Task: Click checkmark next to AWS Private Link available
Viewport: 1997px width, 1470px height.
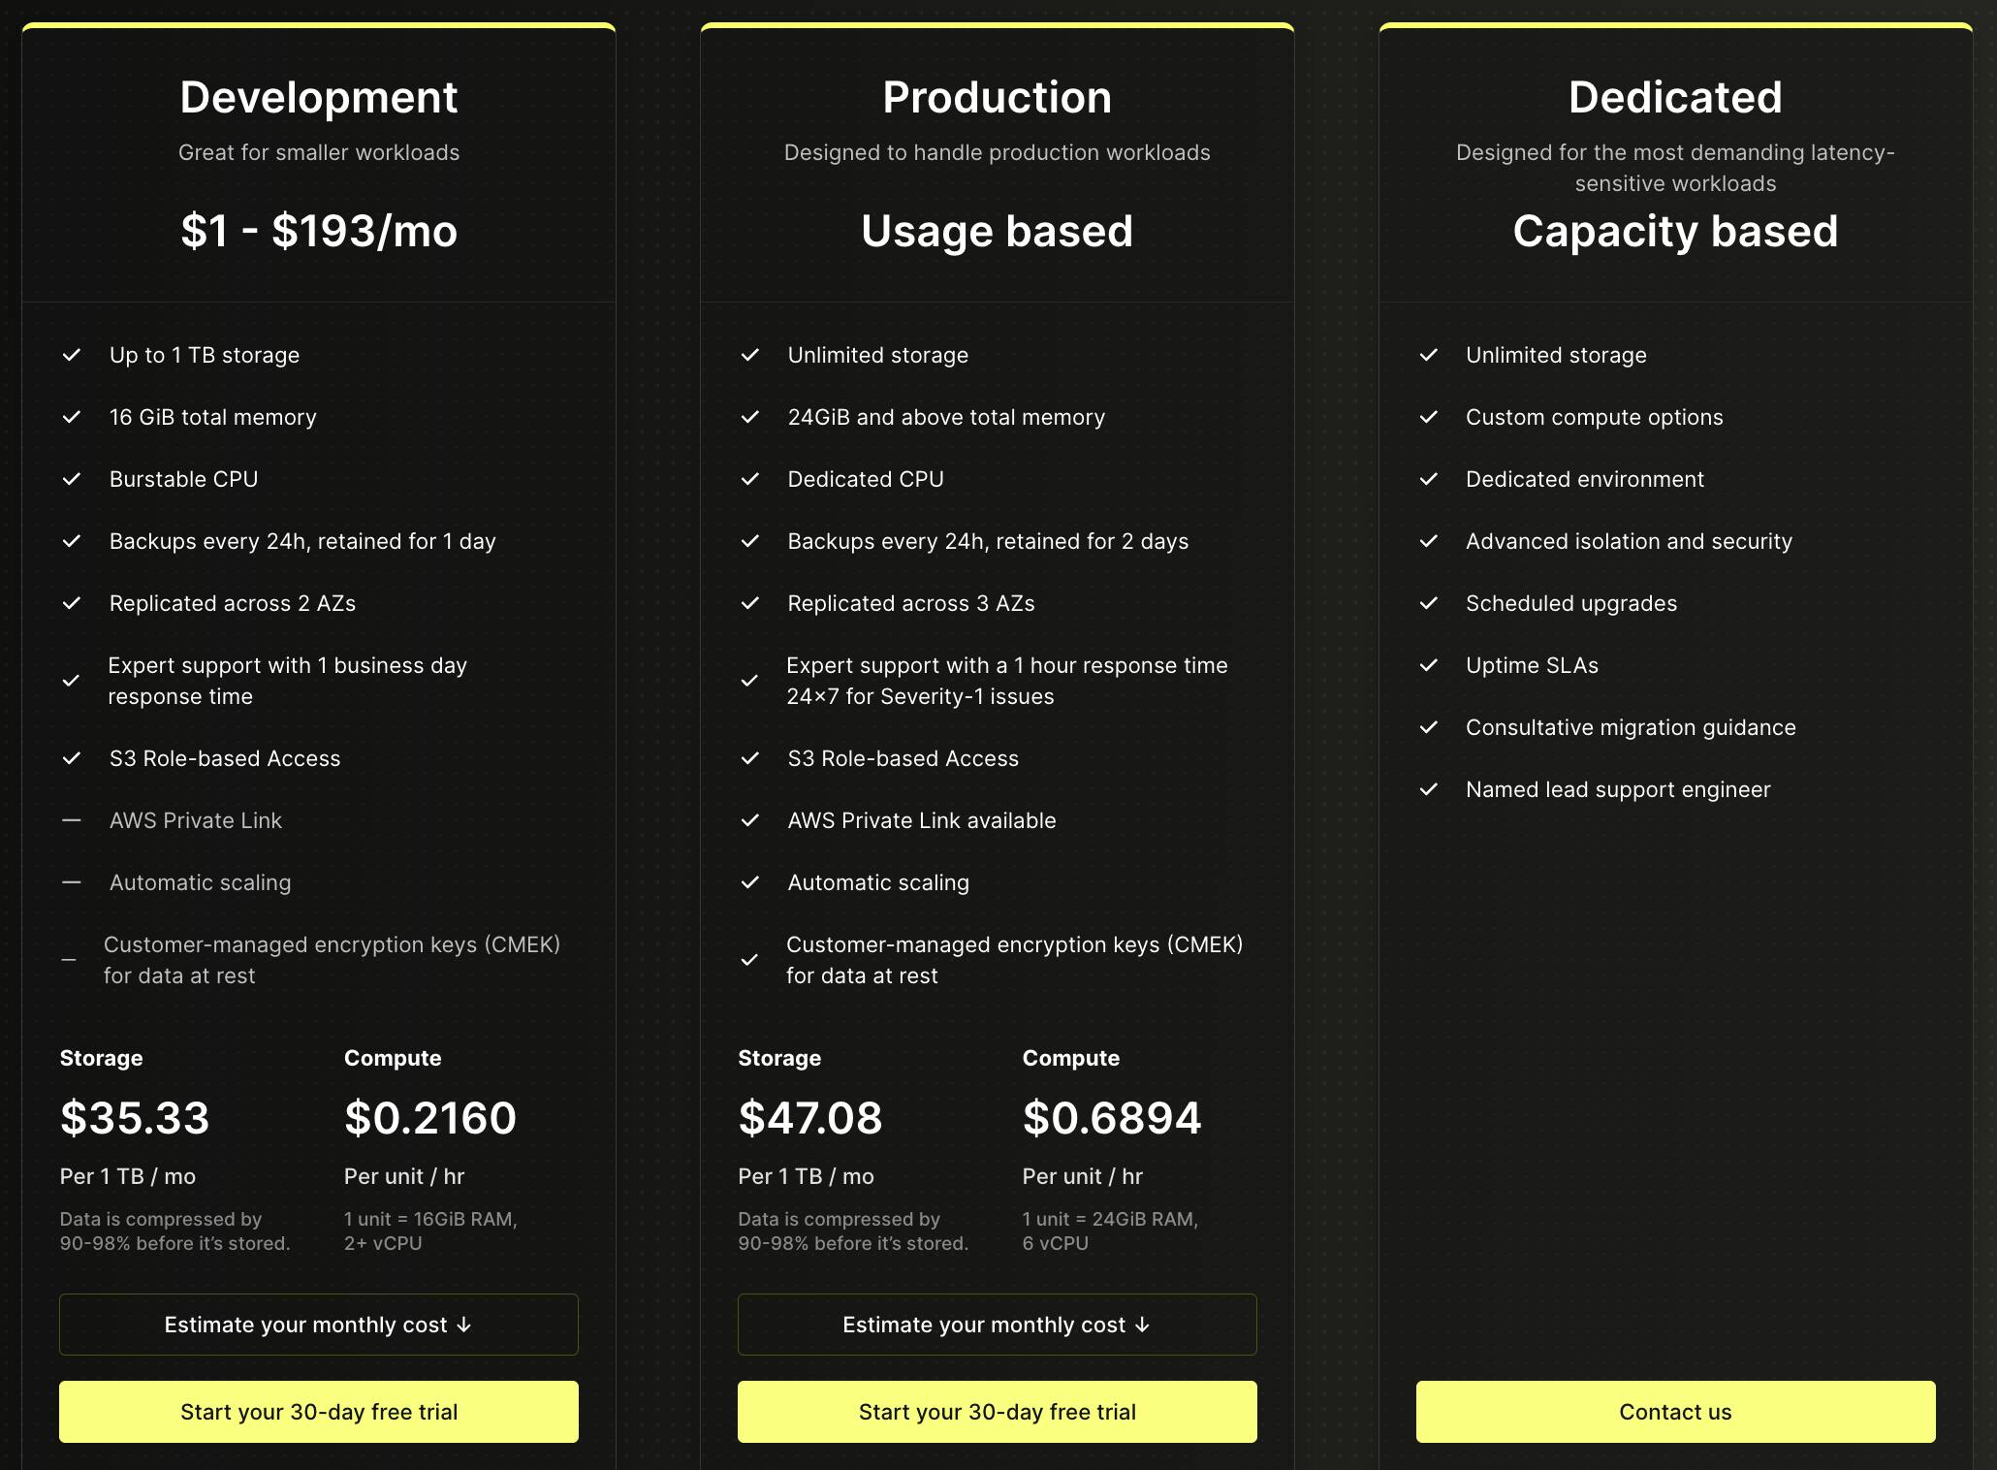Action: point(750,820)
